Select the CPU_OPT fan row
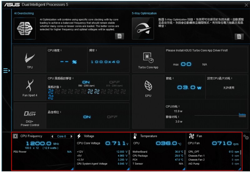This screenshot has width=250, height=172. 214,152
